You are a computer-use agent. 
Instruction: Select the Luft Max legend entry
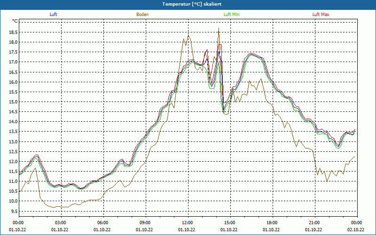click(x=321, y=15)
